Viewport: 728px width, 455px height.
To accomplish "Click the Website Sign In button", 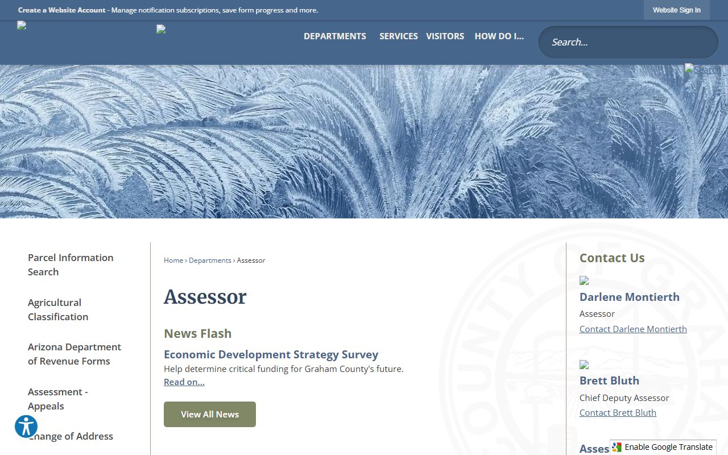I will [676, 10].
